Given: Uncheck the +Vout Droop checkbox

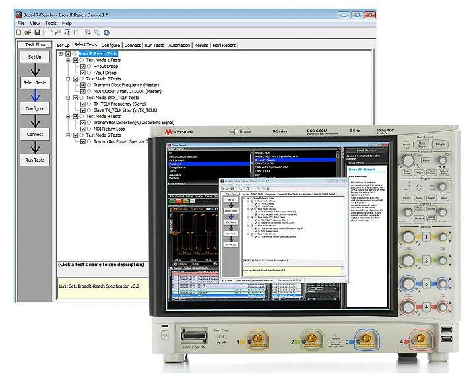Looking at the screenshot, I should coord(83,67).
